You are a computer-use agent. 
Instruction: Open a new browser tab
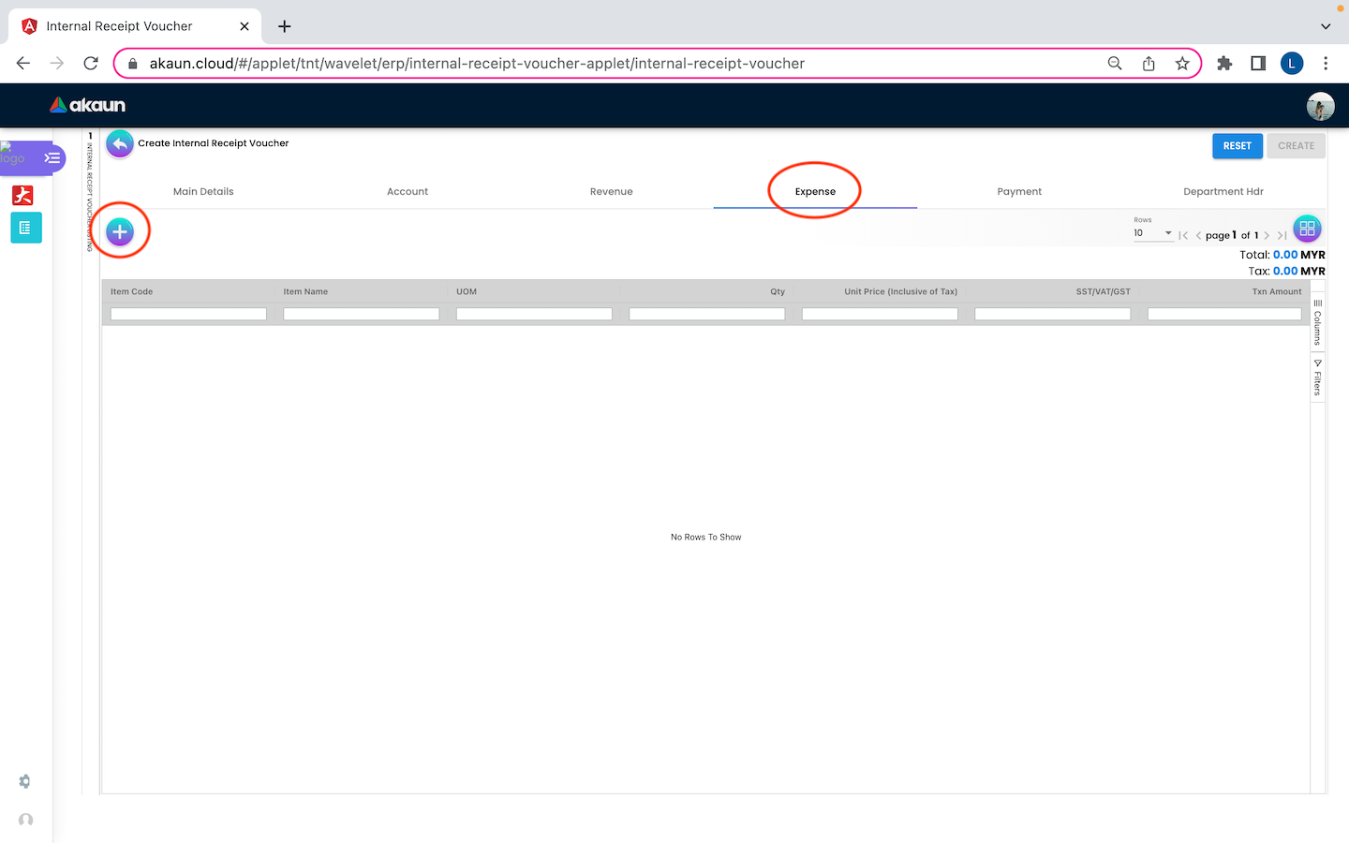[x=285, y=26]
